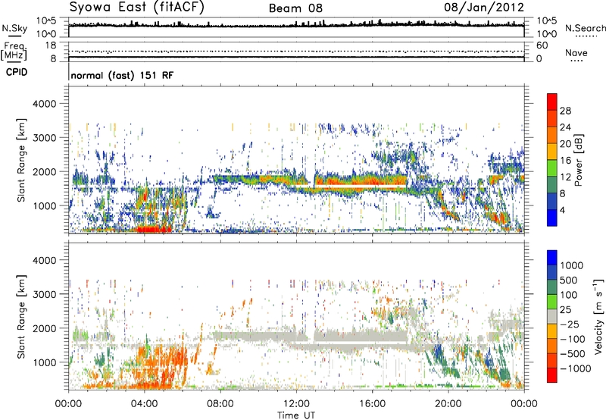Image resolution: width=606 pixels, height=420 pixels.
Task: Click the '12' value on power colorbar
Action: (x=565, y=177)
